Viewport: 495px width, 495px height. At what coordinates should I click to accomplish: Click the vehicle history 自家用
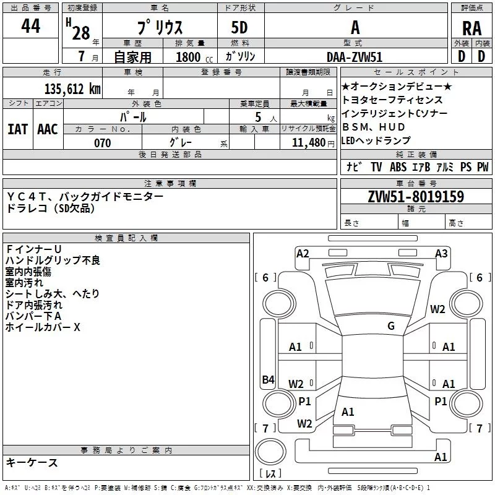(x=132, y=57)
